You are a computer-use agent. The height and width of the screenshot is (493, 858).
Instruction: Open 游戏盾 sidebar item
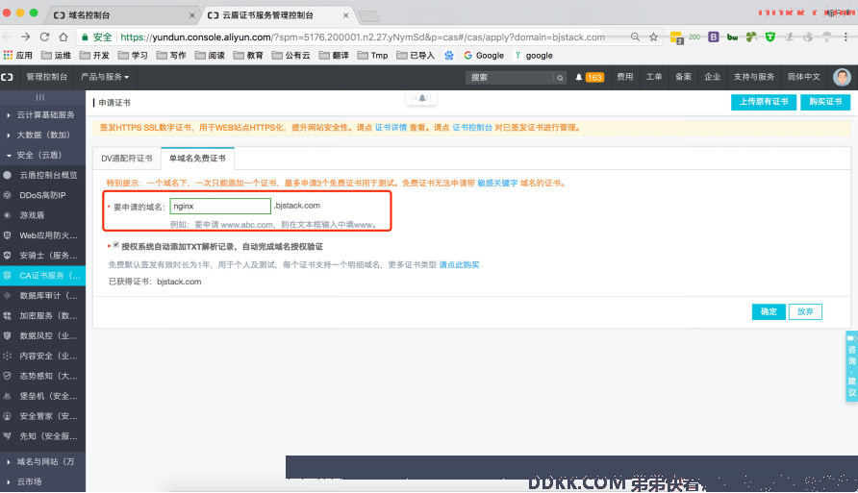click(x=41, y=215)
